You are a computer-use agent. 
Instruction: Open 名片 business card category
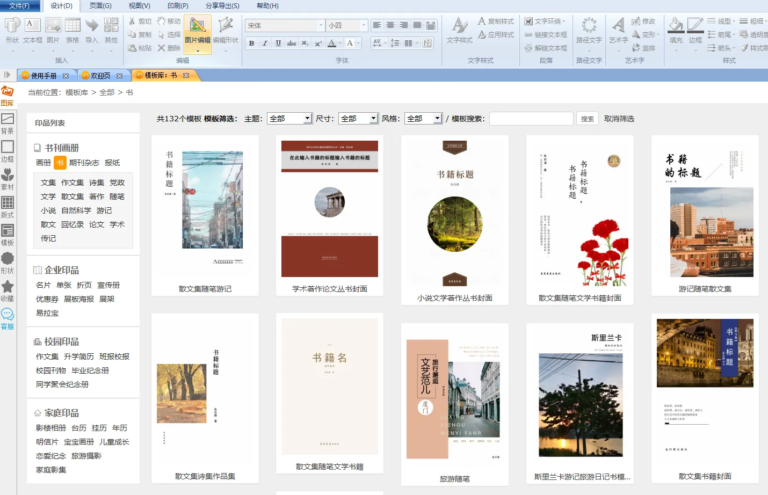click(44, 285)
